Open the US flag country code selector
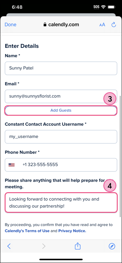122x263 pixels. tap(11, 165)
